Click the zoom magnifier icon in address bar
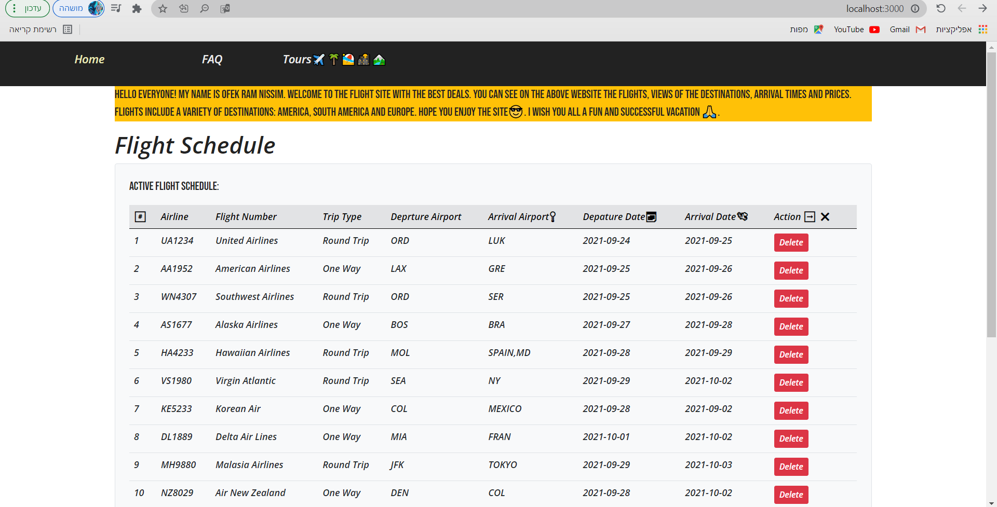 [x=205, y=9]
